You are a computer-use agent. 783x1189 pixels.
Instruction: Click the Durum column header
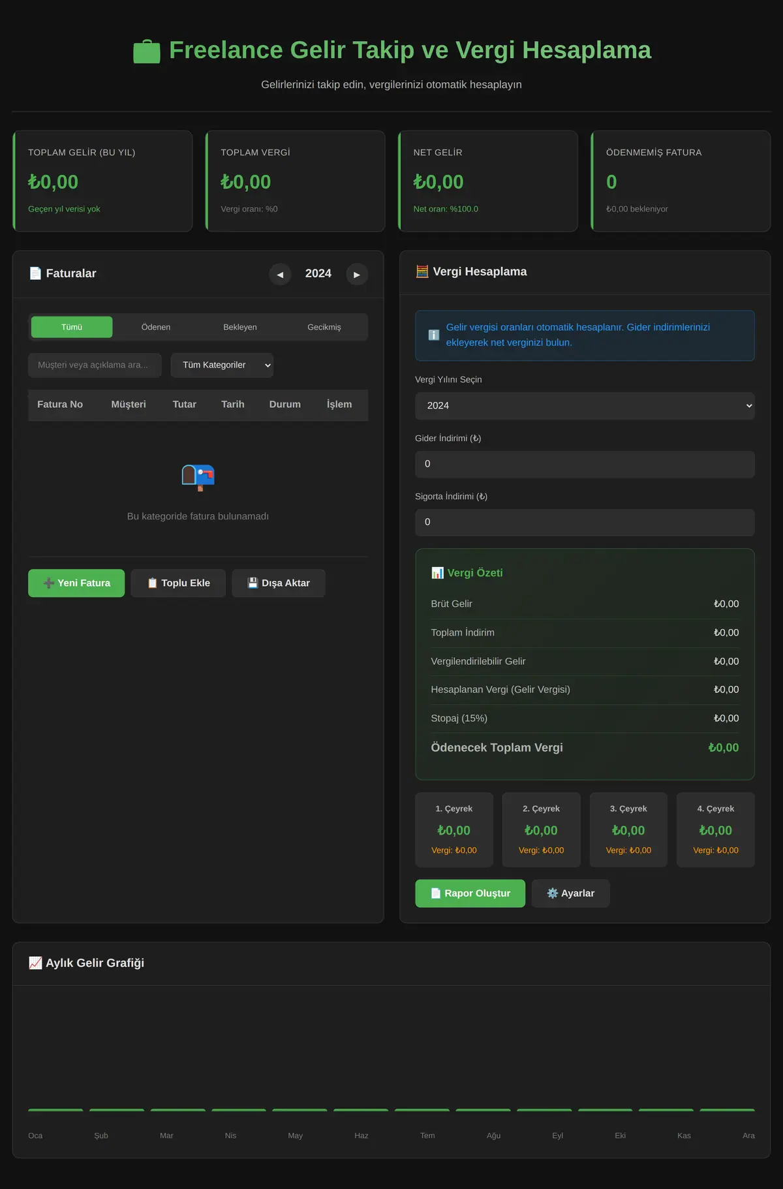tap(285, 405)
